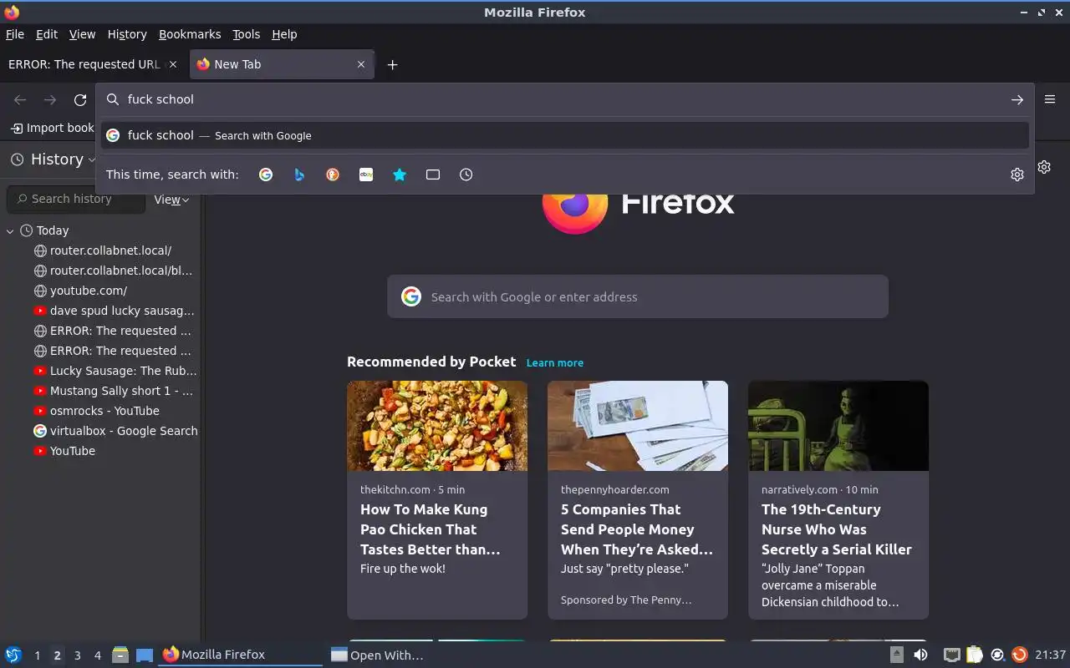This screenshot has width=1070, height=668.
Task: Click the Go arrow in address bar
Action: pos(1017,99)
